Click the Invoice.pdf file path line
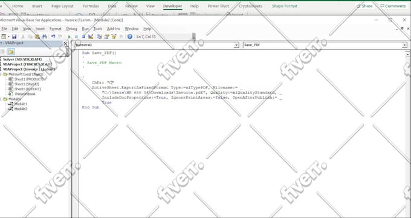This screenshot has width=411, height=218. pos(192,93)
